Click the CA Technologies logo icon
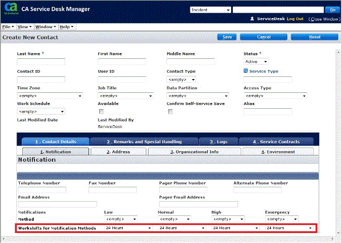 [x=10, y=10]
